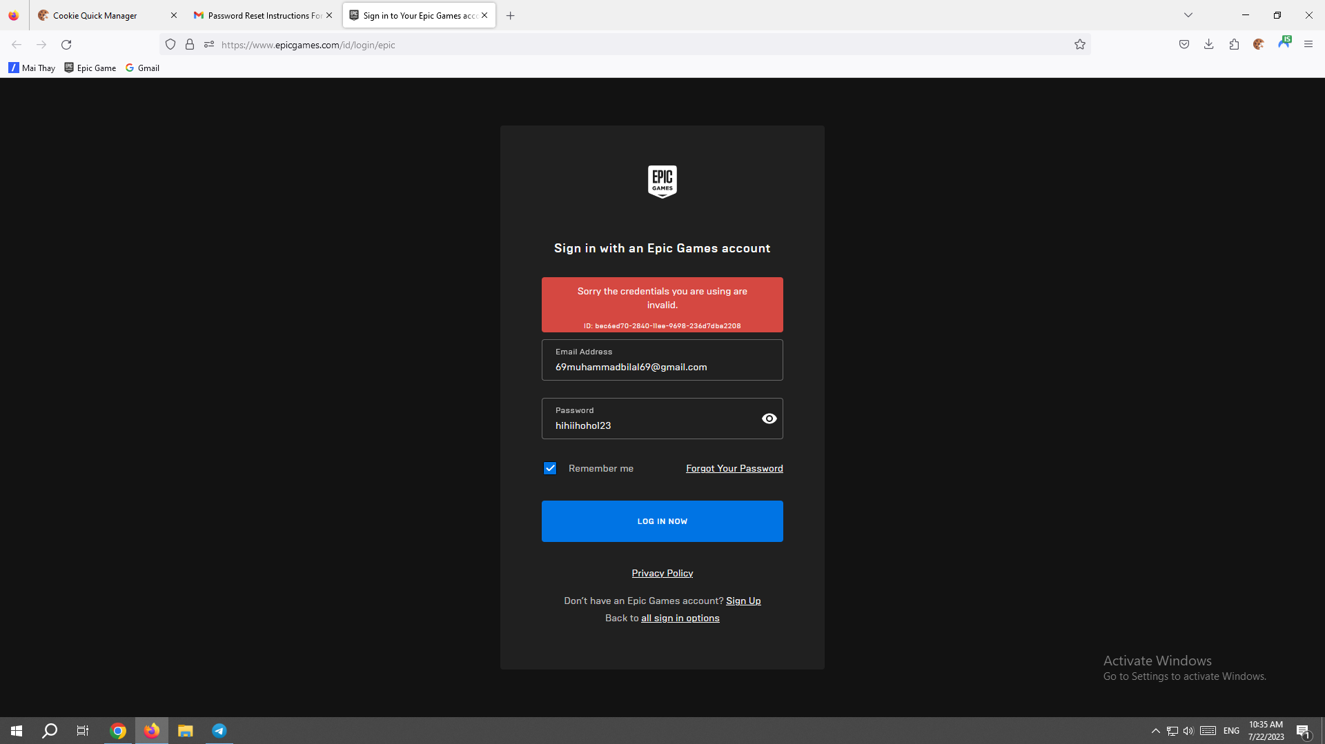Open network status tray icon
Viewport: 1325px width, 744px height.
1172,731
